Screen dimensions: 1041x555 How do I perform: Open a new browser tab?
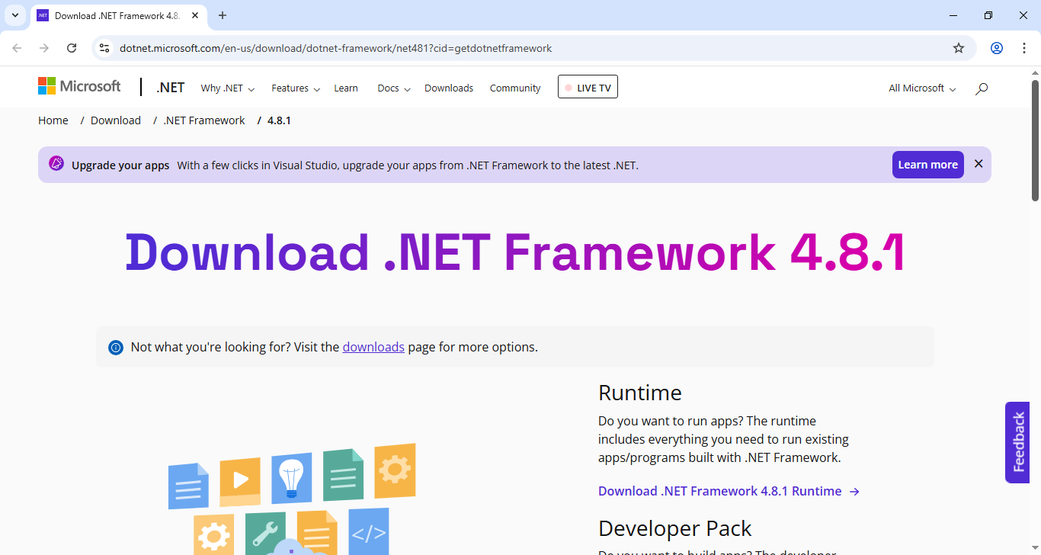(x=223, y=15)
